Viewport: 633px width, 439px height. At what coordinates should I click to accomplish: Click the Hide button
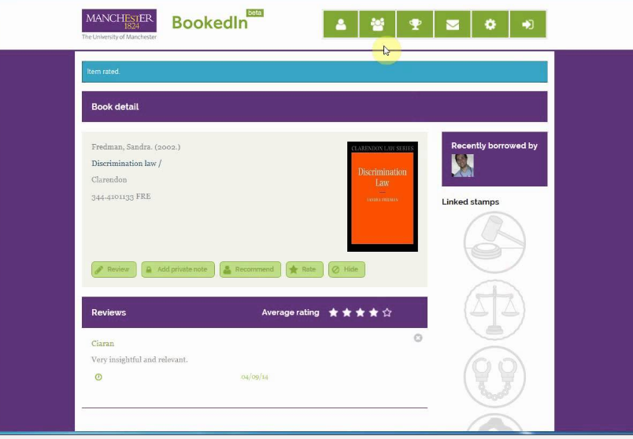pos(346,269)
